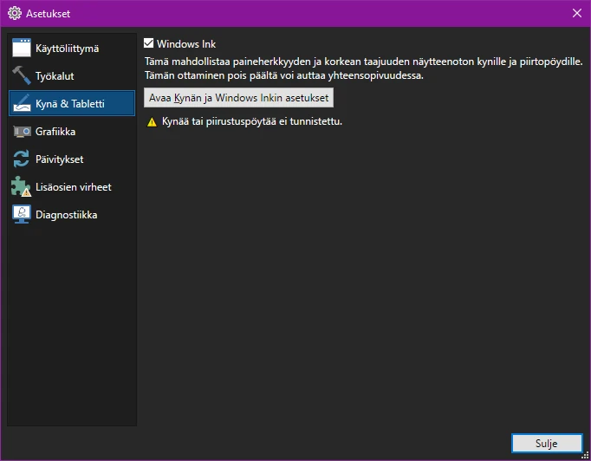Click the Käyttöliittymä window icon in sidebar
The width and height of the screenshot is (591, 461).
point(22,49)
